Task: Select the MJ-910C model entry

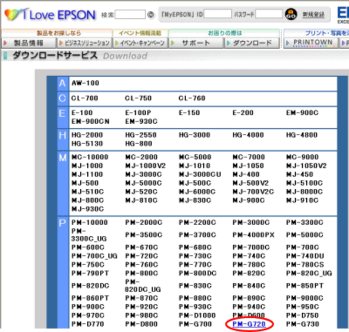Action: (x=302, y=200)
